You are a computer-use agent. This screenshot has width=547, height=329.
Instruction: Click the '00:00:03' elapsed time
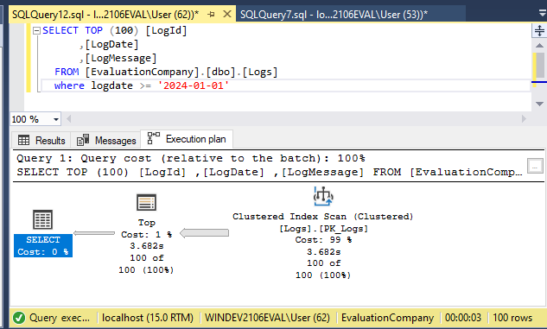(x=463, y=318)
